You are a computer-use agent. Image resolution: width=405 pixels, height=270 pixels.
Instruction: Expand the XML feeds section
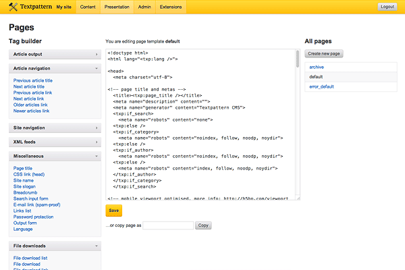click(54, 142)
